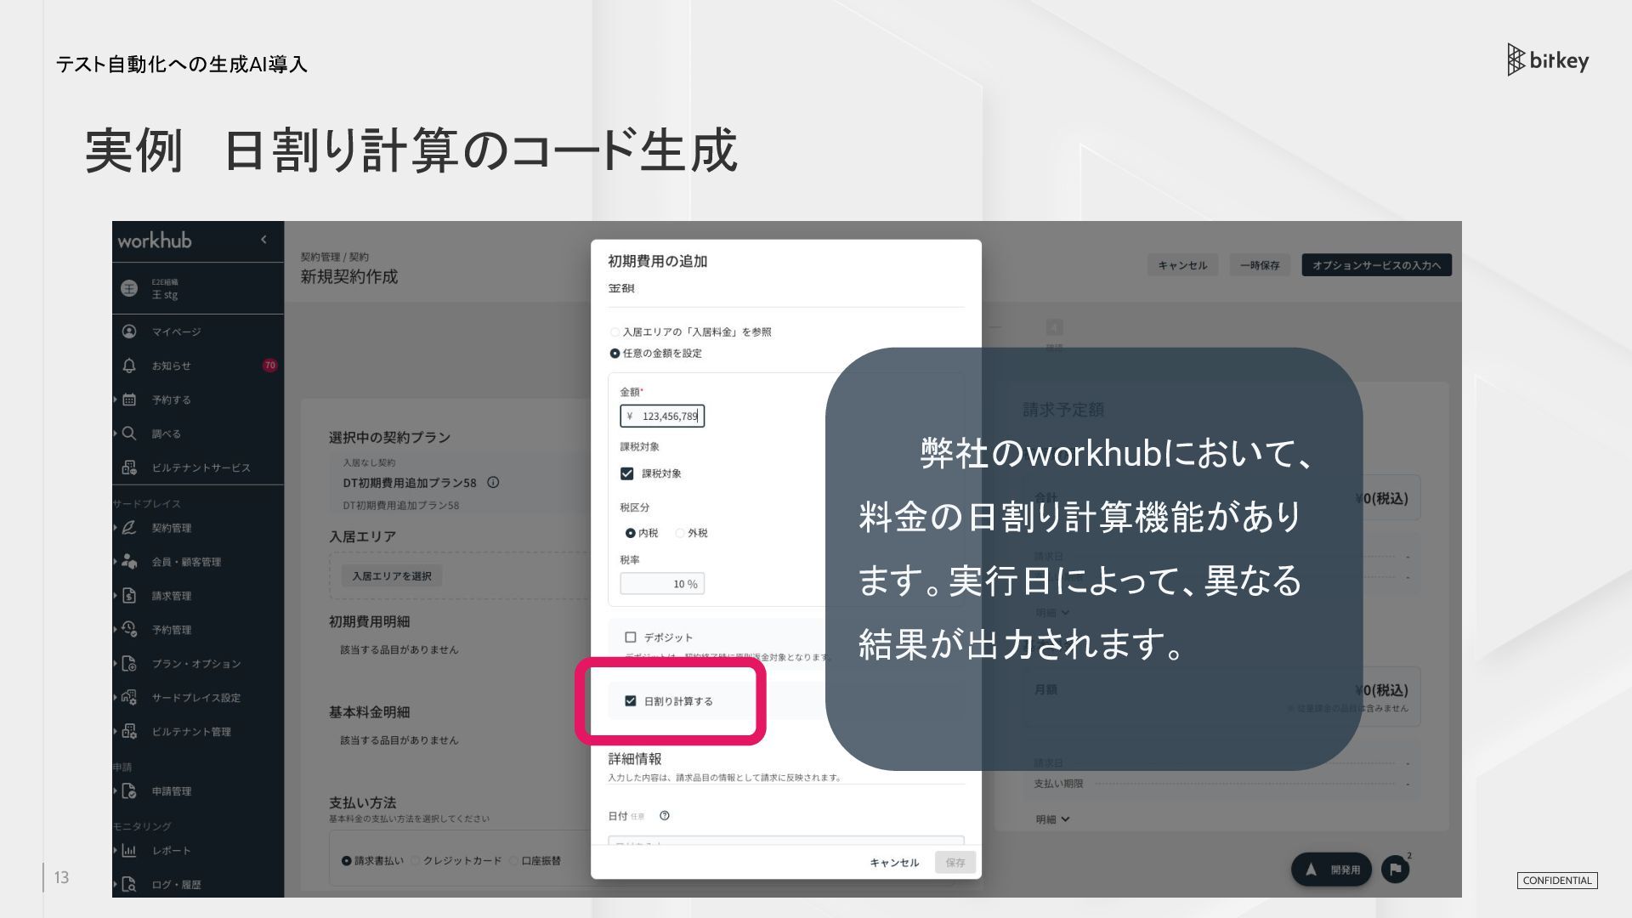Click the building icon beside ビルテナント管理

point(129,732)
